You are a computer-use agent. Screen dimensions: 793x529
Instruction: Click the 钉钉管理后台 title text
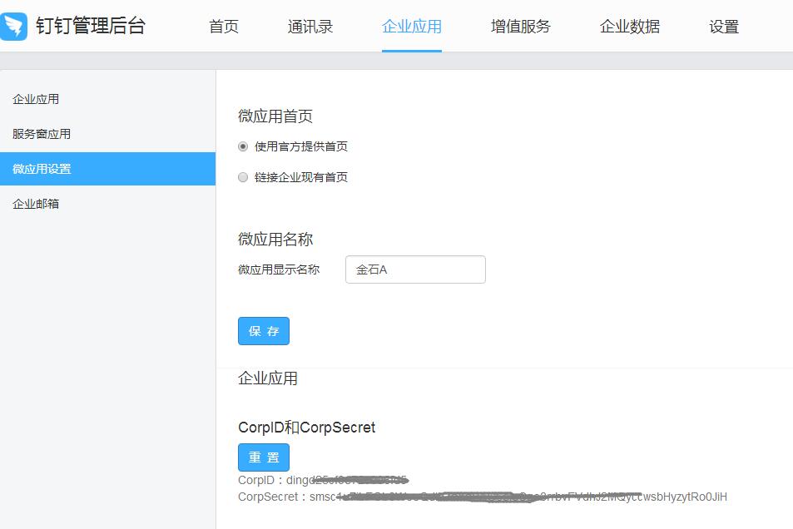(x=90, y=26)
